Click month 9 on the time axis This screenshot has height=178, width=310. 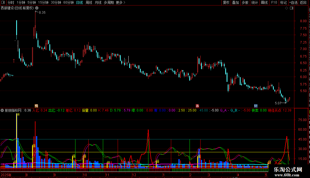pos(55,175)
